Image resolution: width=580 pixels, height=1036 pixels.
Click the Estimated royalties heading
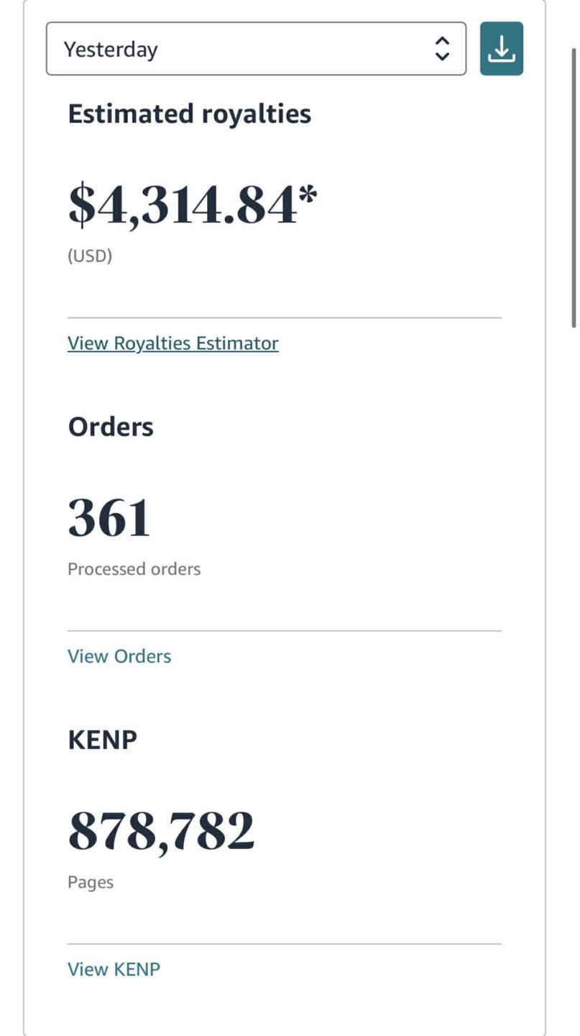click(189, 114)
